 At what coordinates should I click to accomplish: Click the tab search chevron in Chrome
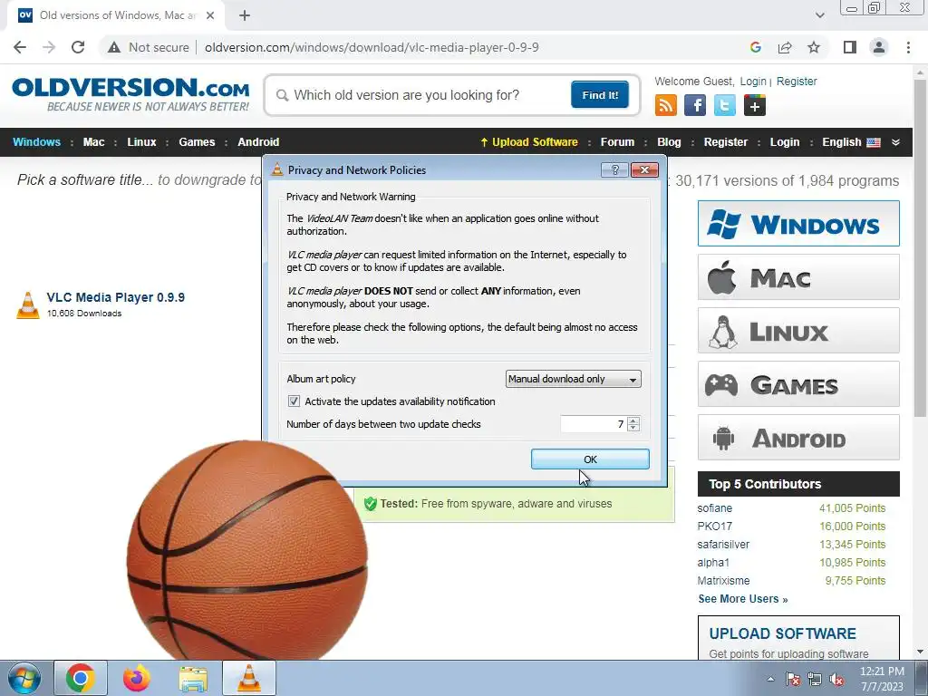pos(819,15)
